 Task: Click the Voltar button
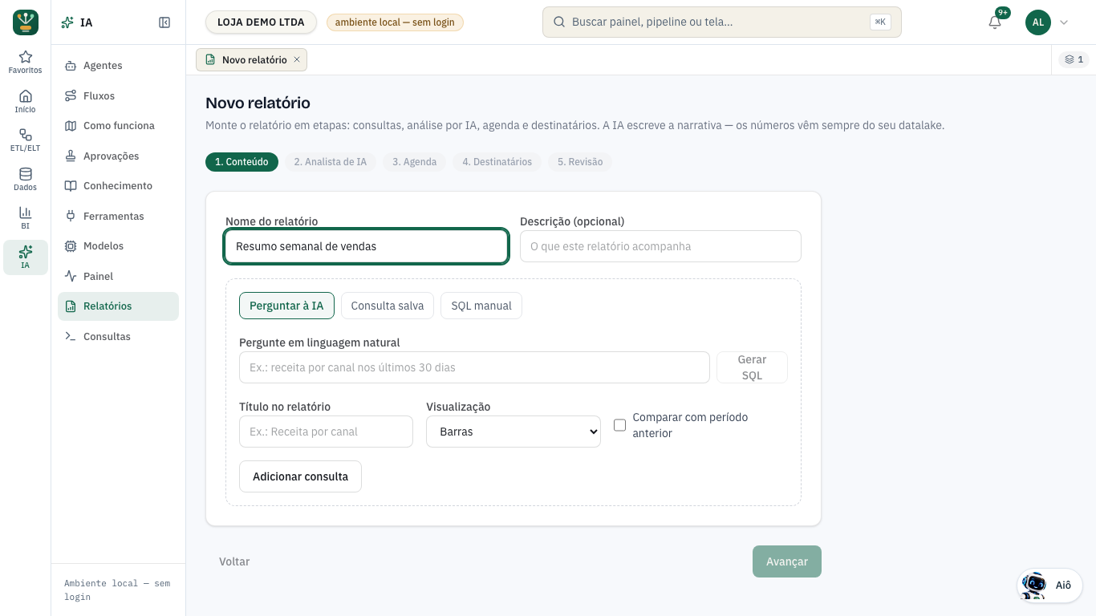[x=234, y=561]
